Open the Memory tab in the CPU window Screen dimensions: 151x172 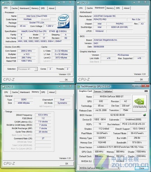[x=35, y=8]
